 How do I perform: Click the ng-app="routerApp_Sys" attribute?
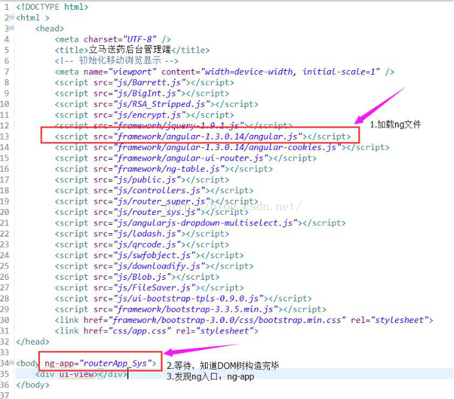point(98,363)
